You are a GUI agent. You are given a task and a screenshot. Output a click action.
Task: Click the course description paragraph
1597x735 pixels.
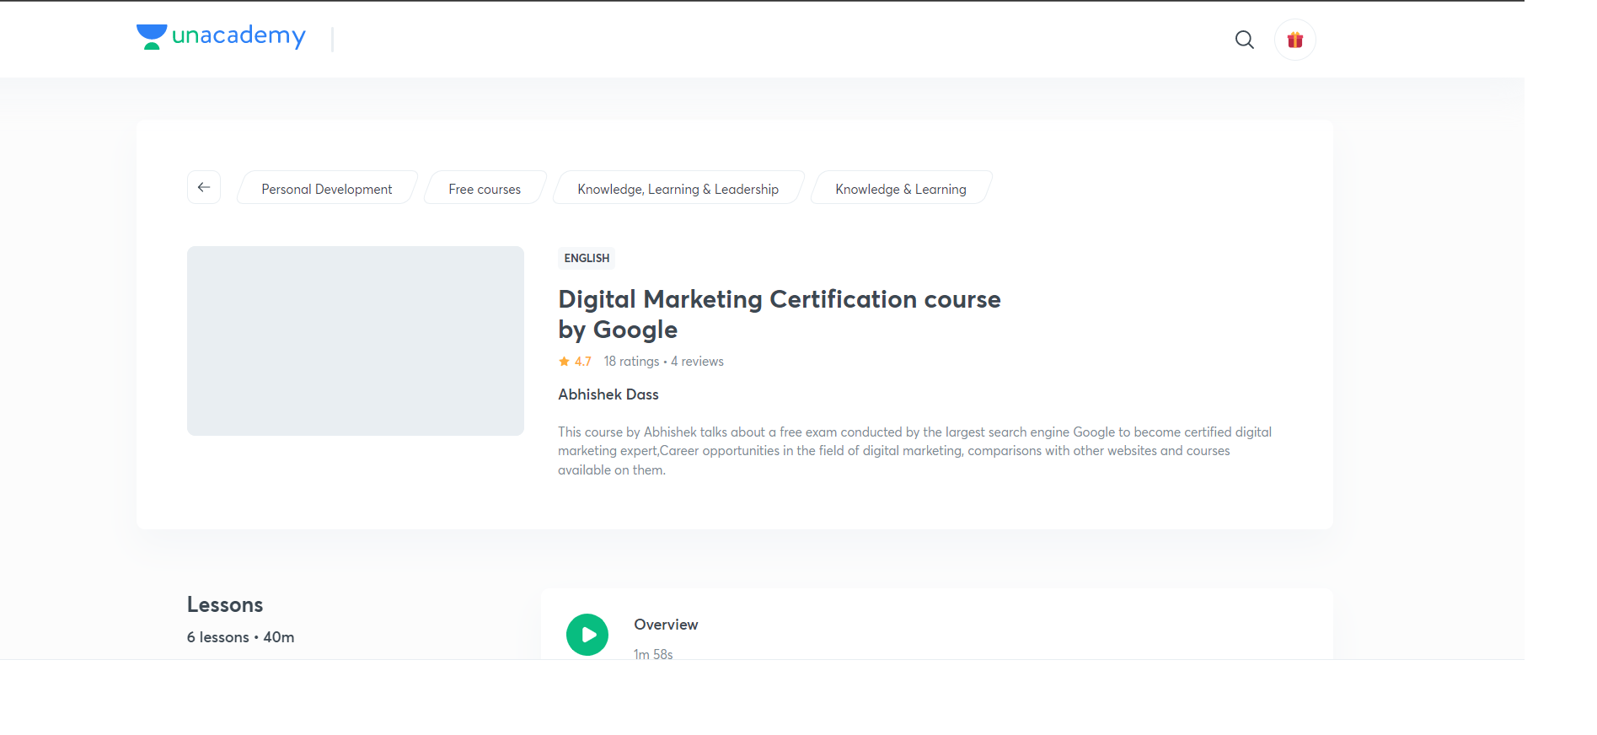click(914, 451)
